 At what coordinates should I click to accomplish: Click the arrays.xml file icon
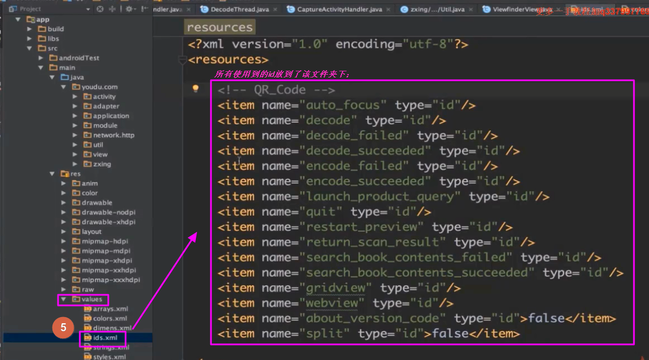click(x=88, y=309)
